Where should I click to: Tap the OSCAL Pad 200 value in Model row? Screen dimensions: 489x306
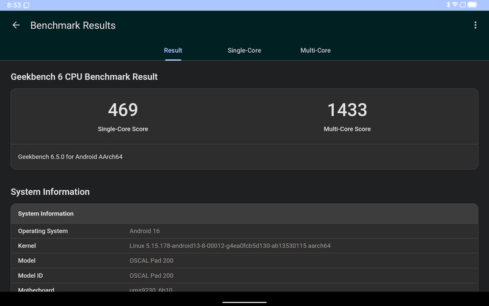151,261
